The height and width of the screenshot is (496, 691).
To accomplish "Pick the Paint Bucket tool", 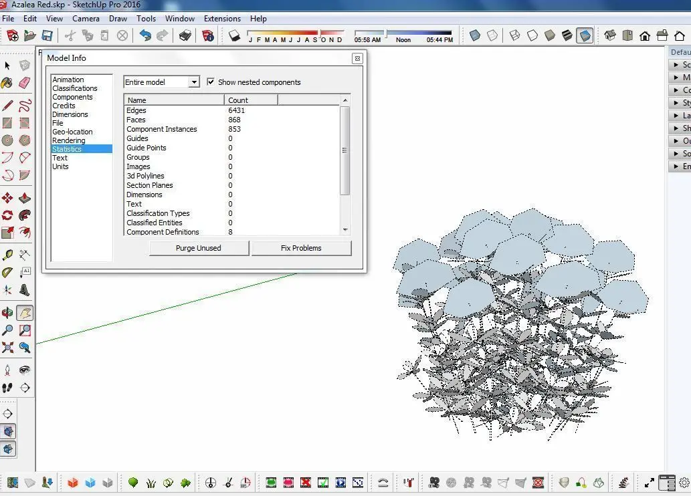I will [x=7, y=83].
